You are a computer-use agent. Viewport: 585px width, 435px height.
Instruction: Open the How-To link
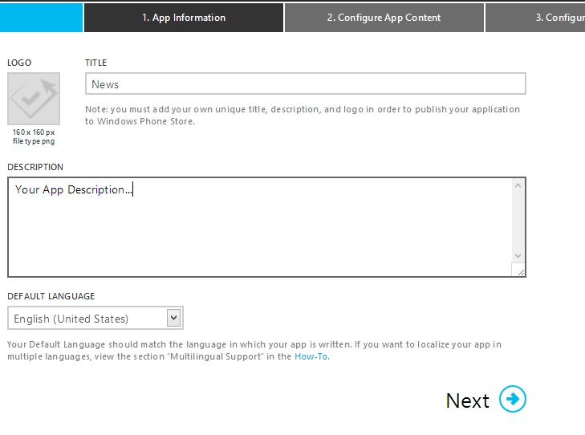pyautogui.click(x=311, y=356)
